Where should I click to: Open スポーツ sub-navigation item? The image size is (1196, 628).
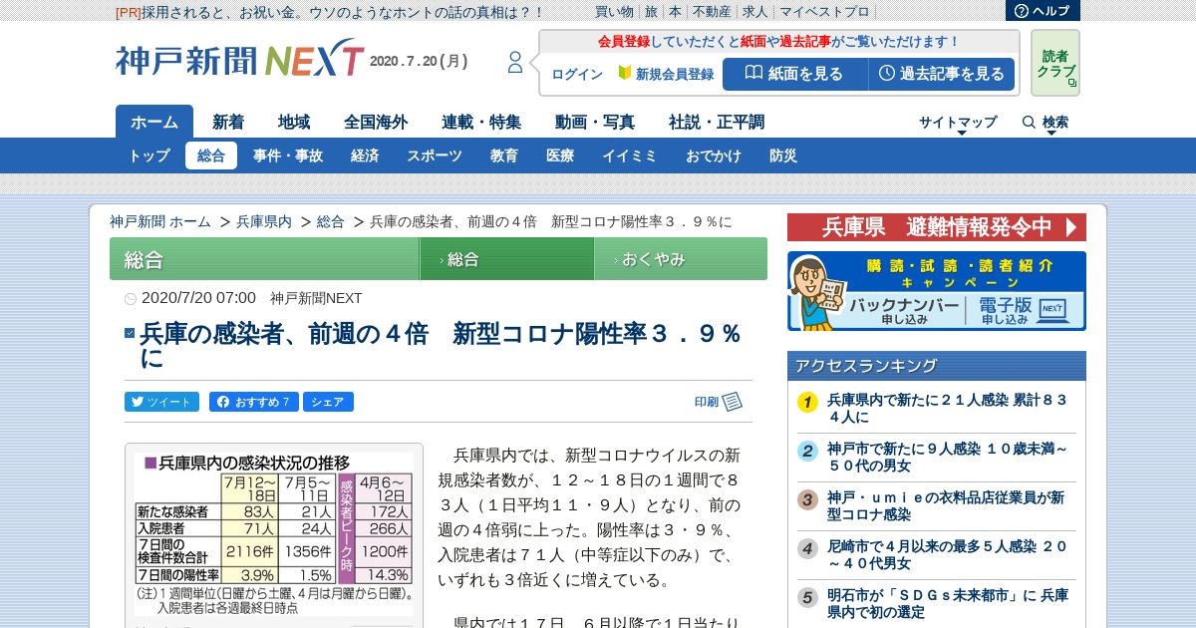pos(435,156)
